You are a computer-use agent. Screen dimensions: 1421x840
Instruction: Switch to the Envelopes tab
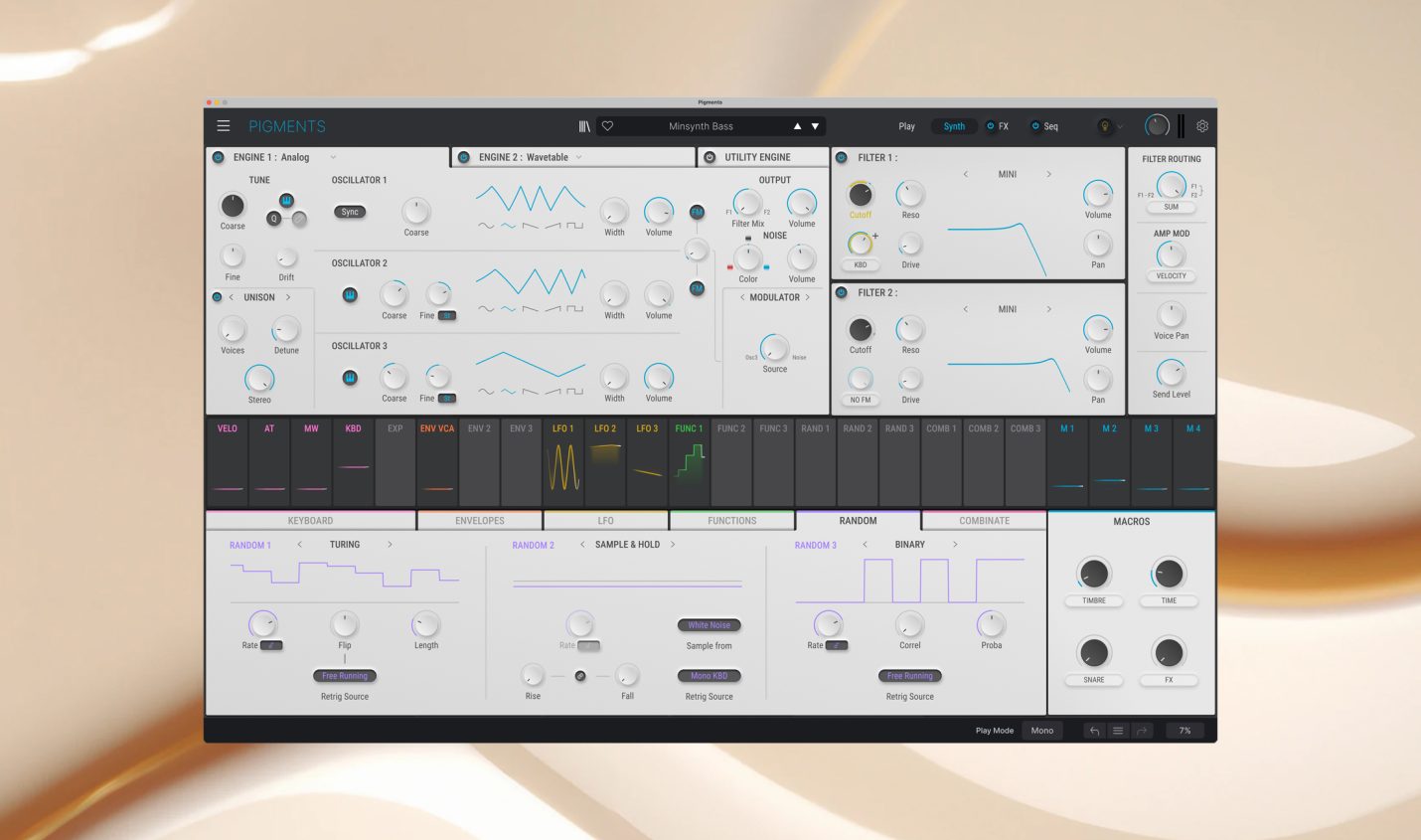pos(480,521)
